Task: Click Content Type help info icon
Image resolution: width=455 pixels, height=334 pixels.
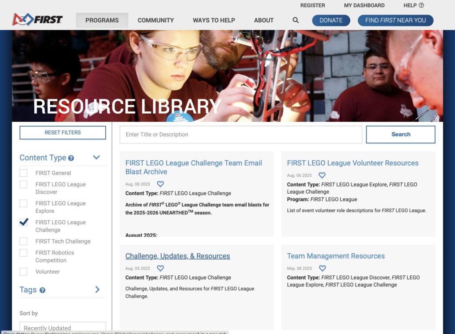Action: 71,158
